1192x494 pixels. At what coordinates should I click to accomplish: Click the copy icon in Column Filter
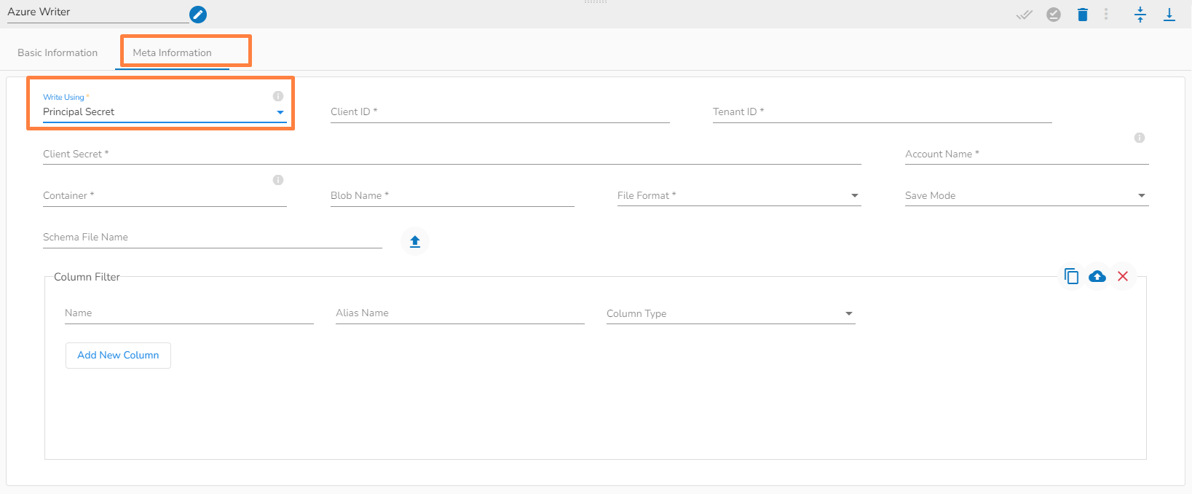coord(1071,276)
